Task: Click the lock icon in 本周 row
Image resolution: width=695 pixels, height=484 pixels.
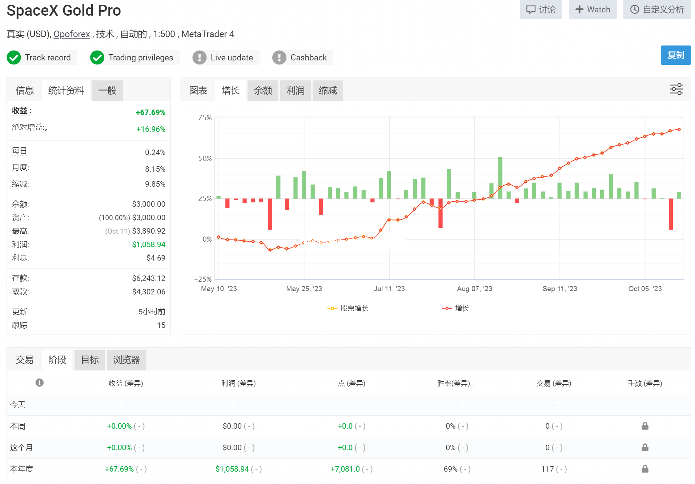Action: pyautogui.click(x=644, y=426)
